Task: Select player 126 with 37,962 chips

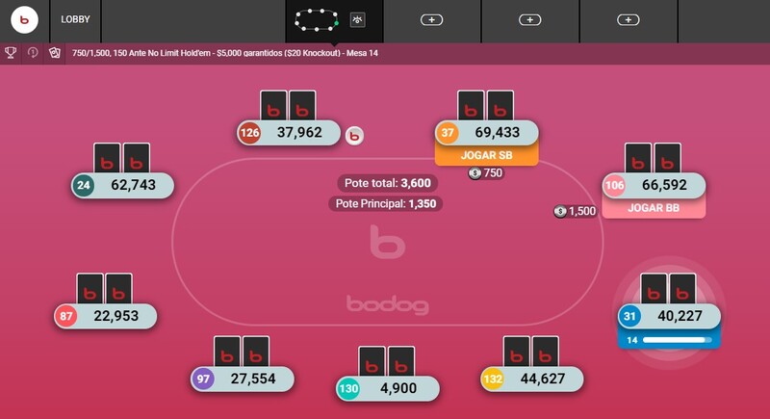Action: point(289,133)
